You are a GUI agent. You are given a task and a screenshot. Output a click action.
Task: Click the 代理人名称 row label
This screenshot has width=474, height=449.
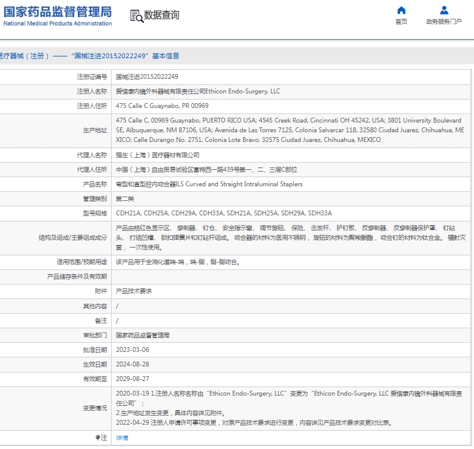coord(92,155)
